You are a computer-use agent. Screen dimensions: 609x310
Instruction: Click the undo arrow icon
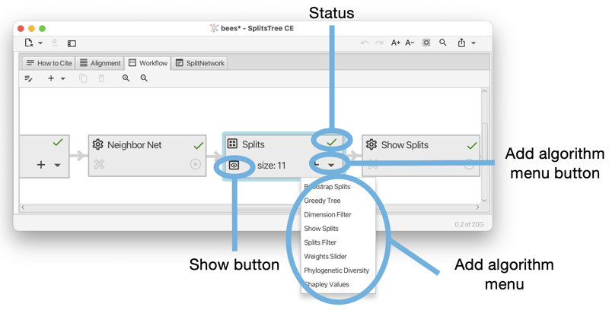point(365,43)
